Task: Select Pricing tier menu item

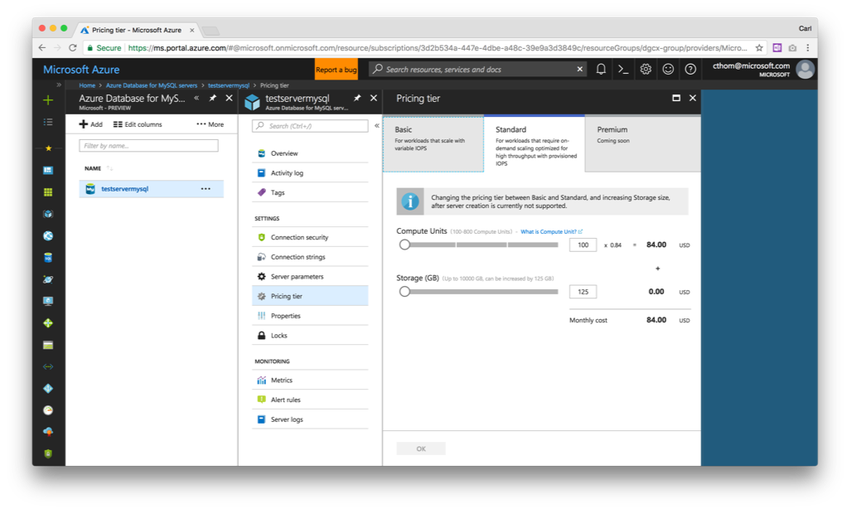Action: click(x=310, y=296)
